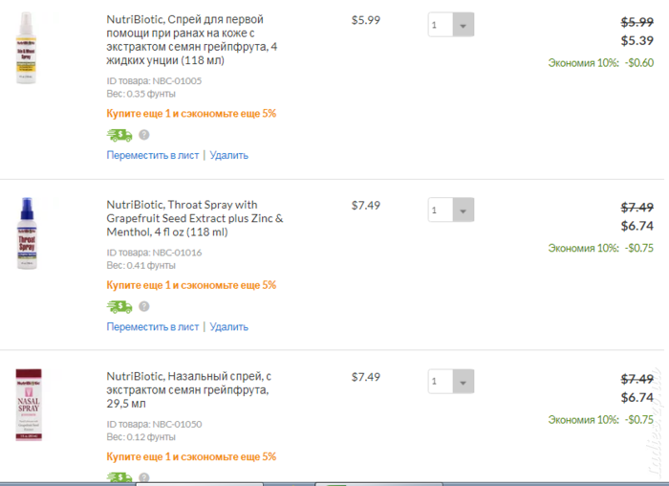Click the Throat Spray 'Купите еще 1' offer
669x486 pixels.
(x=191, y=285)
